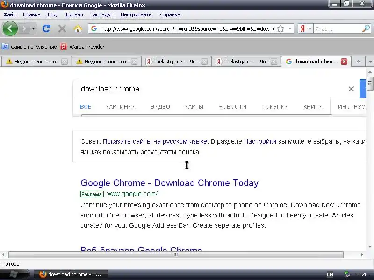Image resolution: width=374 pixels, height=280 pixels.
Task: Click the Яндекс search input field
Action: click(x=338, y=29)
